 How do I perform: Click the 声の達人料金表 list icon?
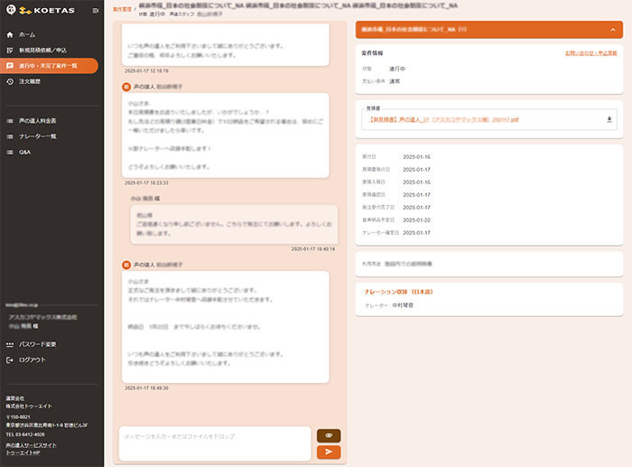(10, 120)
